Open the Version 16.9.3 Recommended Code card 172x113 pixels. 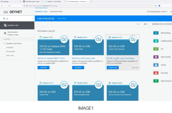click(x=88, y=93)
